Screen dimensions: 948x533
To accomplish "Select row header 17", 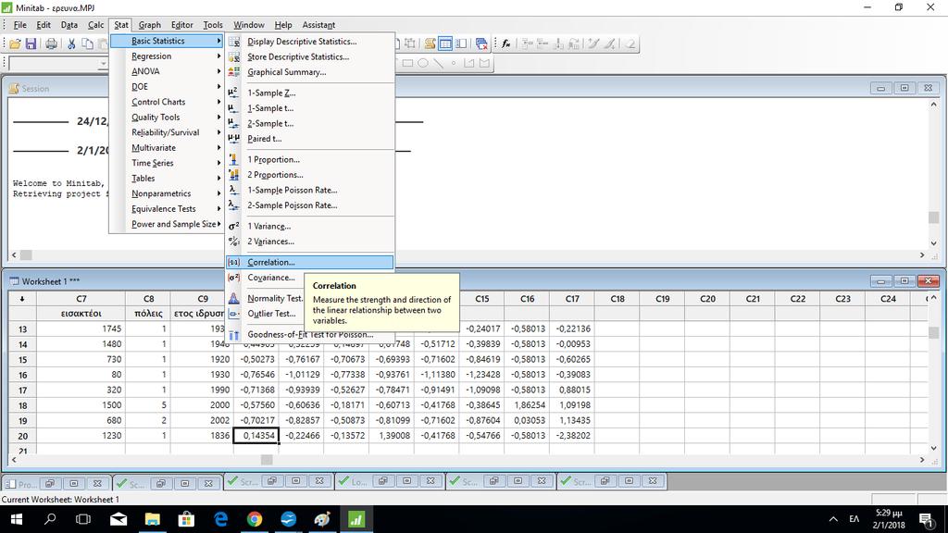I will click(22, 390).
